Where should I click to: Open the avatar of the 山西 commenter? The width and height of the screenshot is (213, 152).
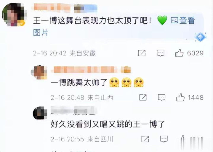pyautogui.click(x=39, y=72)
